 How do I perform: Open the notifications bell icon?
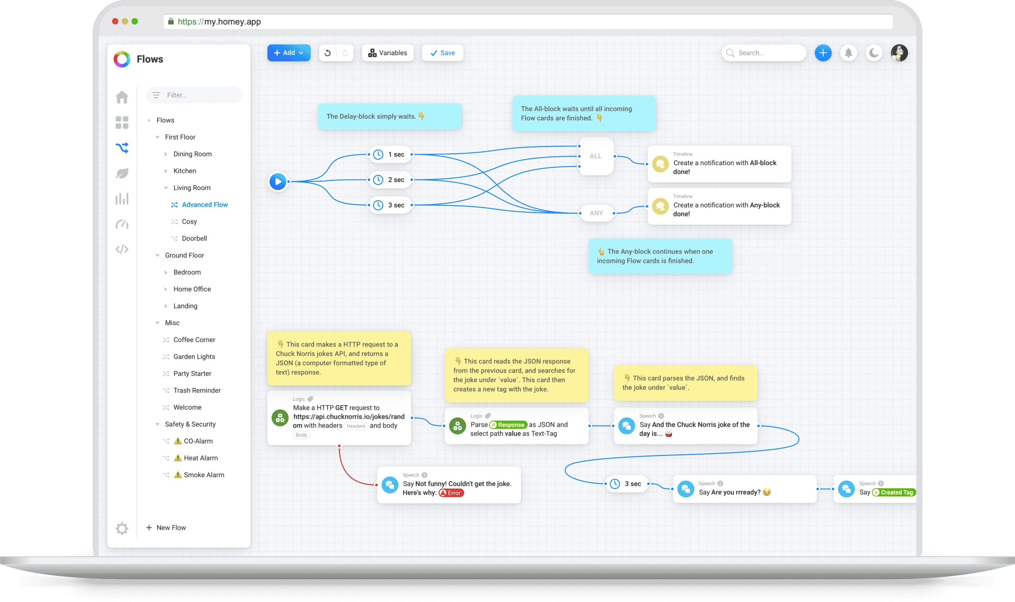coord(848,53)
